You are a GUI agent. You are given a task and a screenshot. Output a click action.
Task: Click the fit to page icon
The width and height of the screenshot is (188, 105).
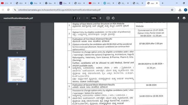click(108, 18)
